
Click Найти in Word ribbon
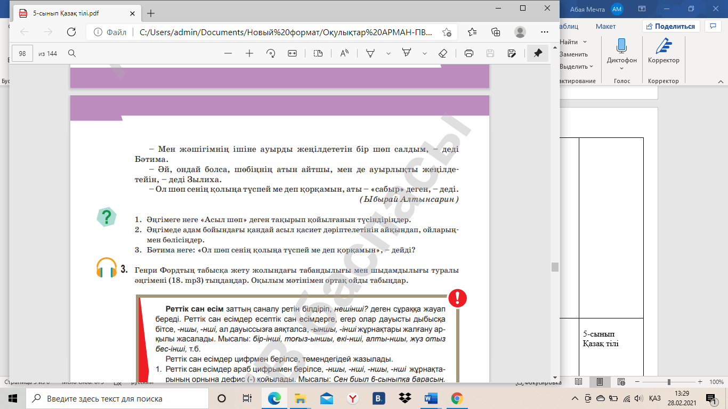pos(569,42)
